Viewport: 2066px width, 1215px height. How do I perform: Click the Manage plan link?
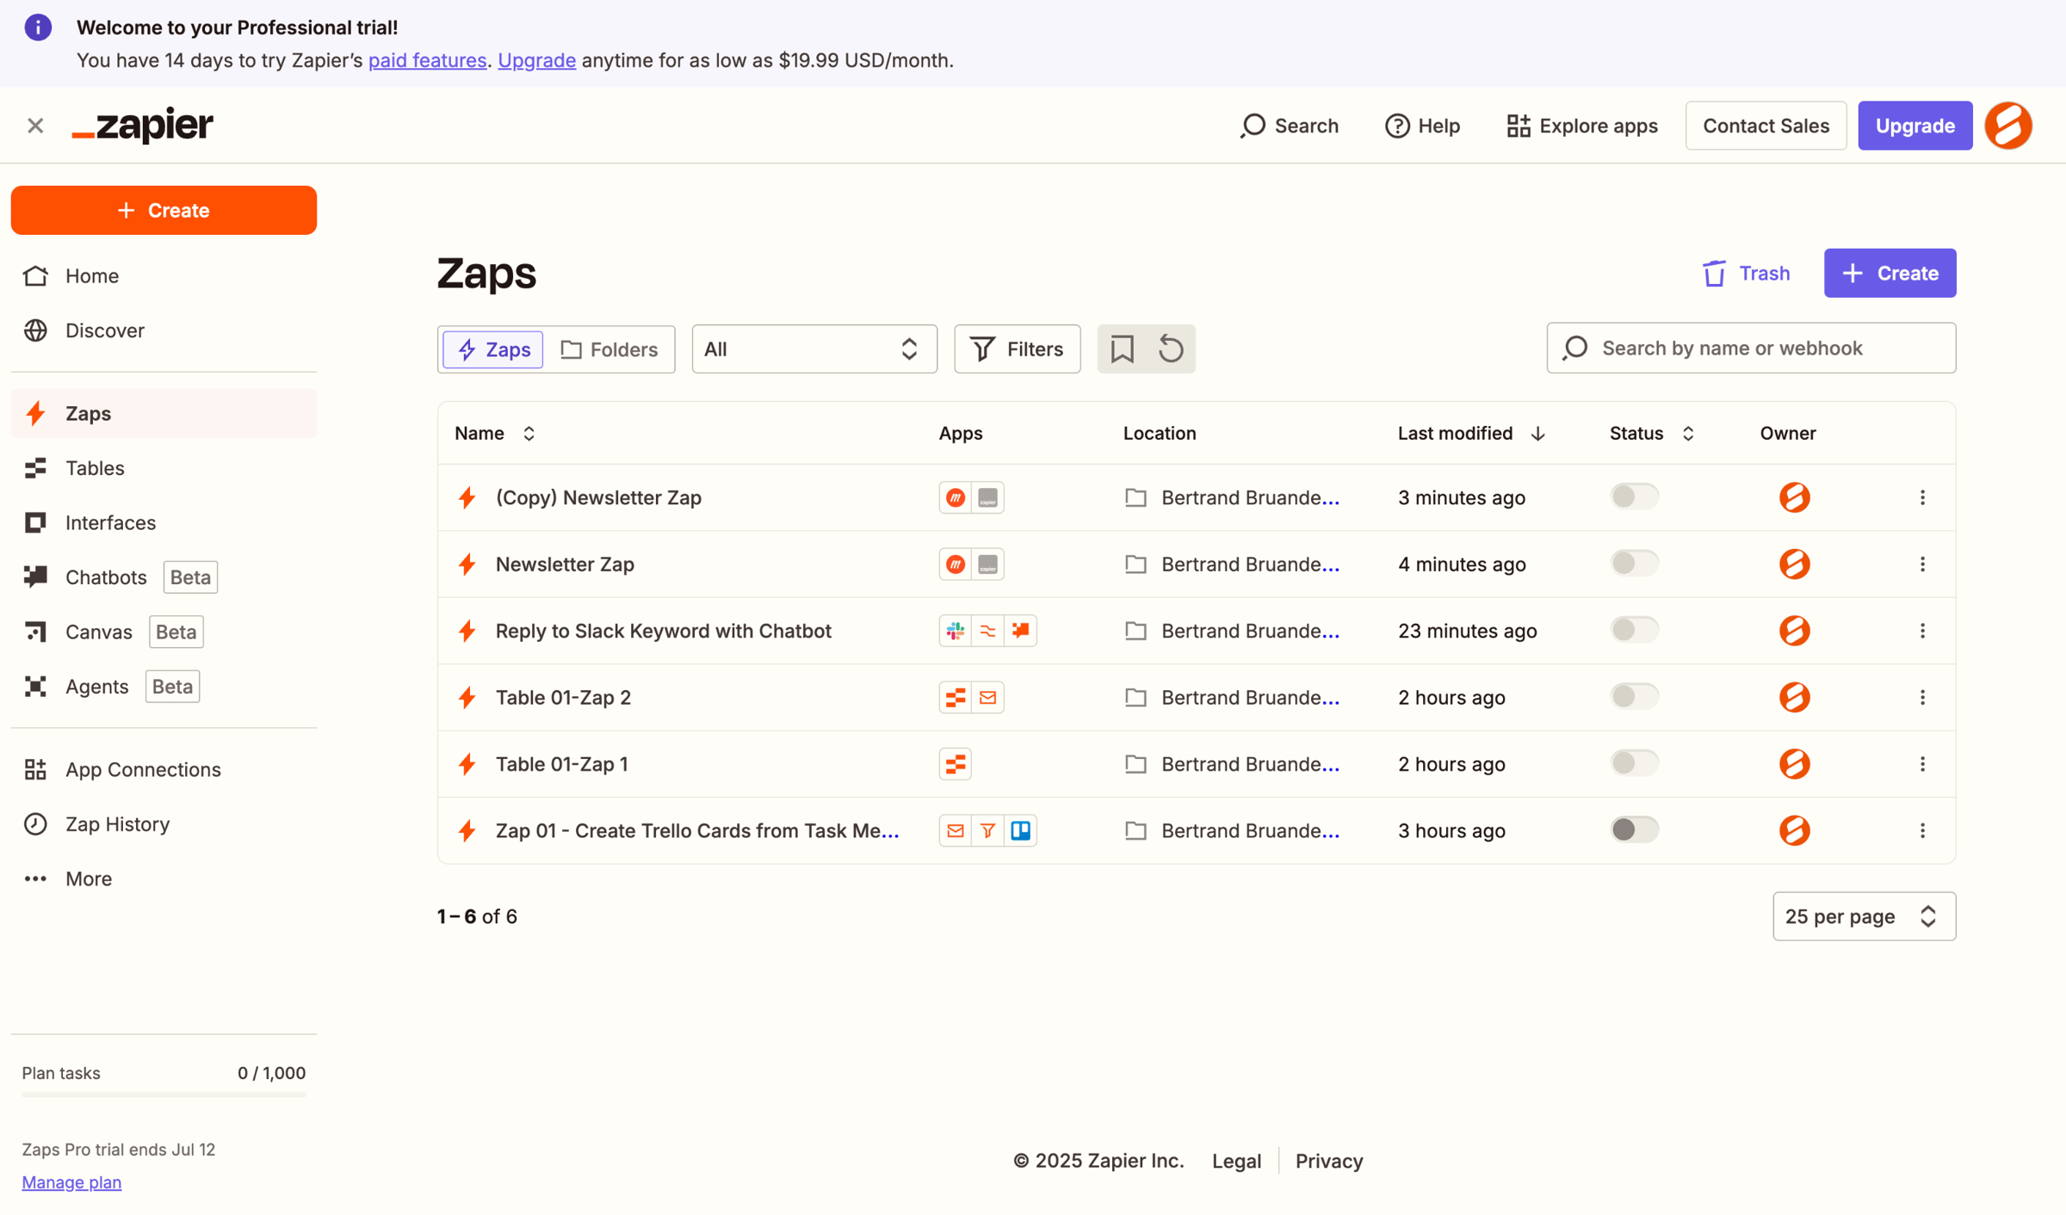click(x=71, y=1181)
